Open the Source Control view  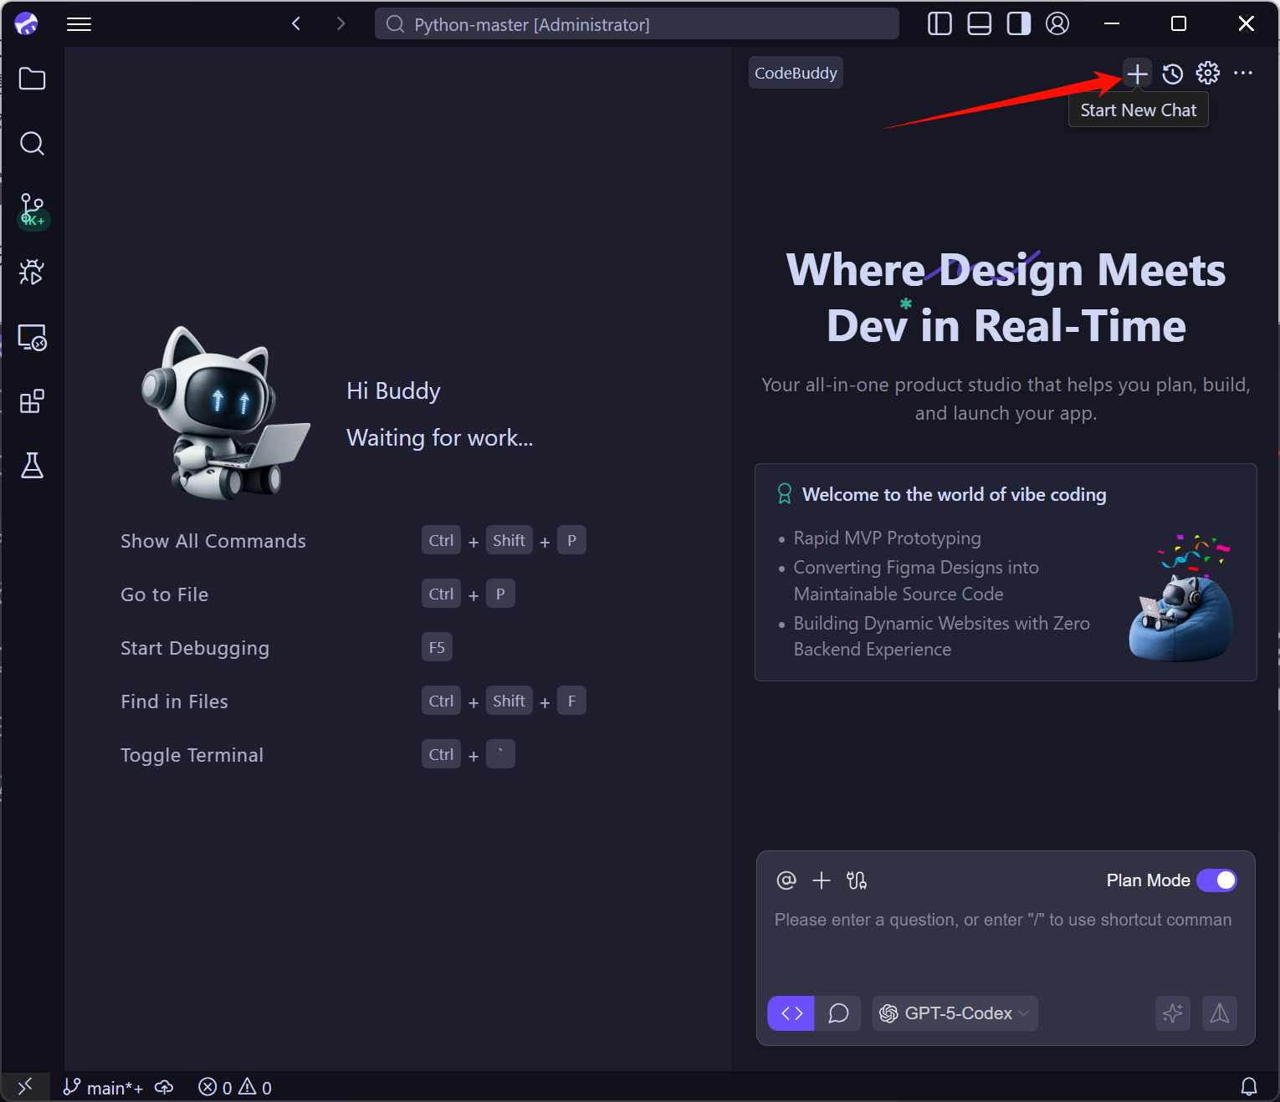click(x=32, y=209)
